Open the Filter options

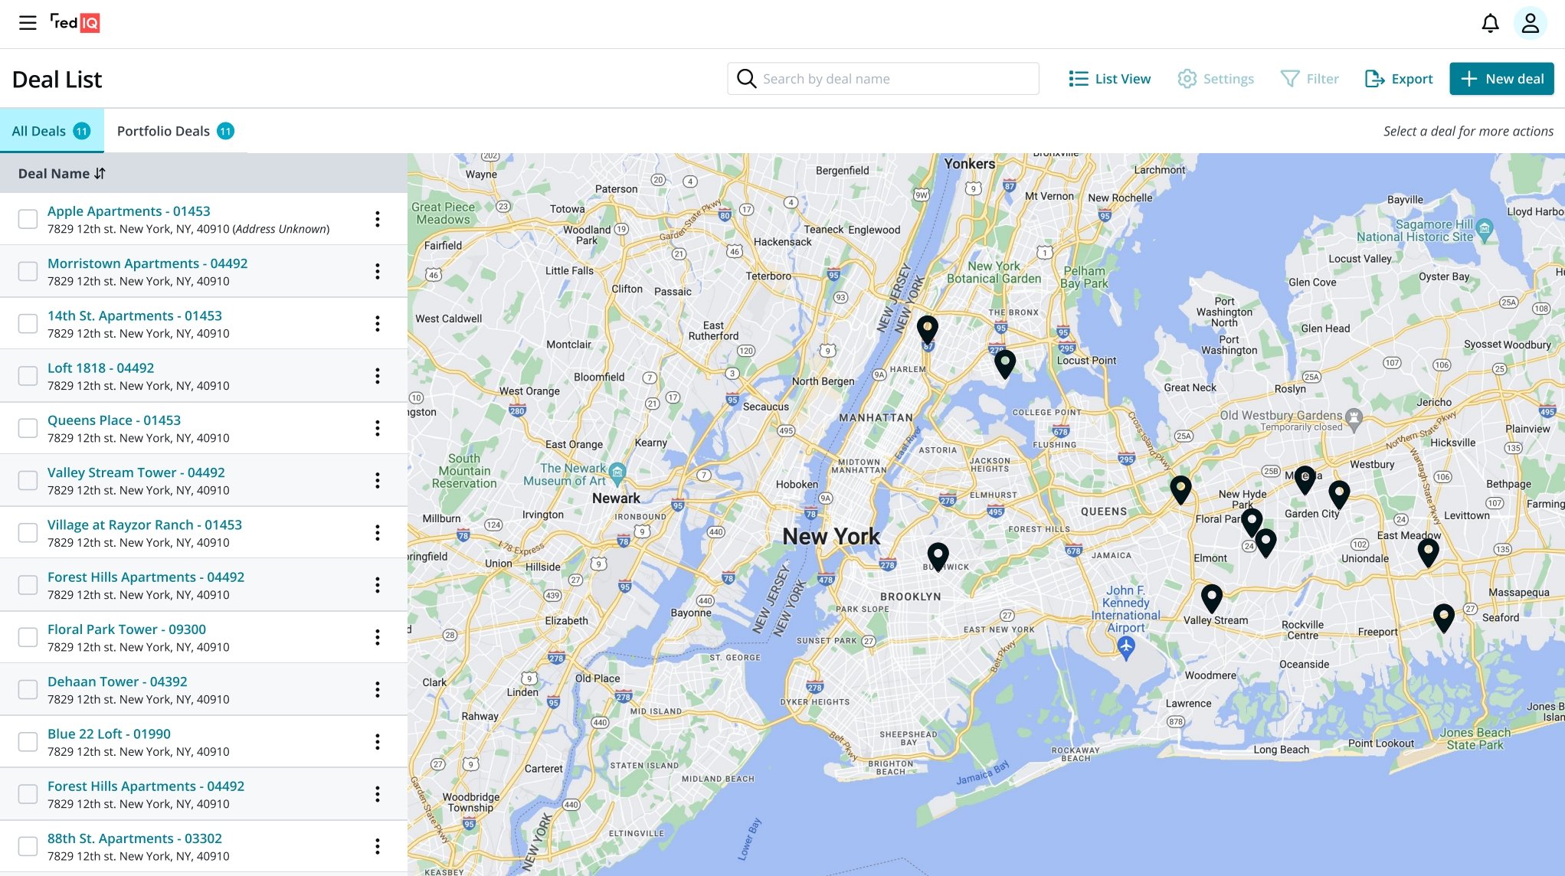[1310, 79]
